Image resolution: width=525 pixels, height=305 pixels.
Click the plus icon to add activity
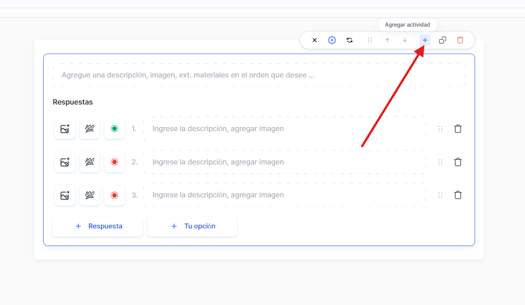pos(425,40)
